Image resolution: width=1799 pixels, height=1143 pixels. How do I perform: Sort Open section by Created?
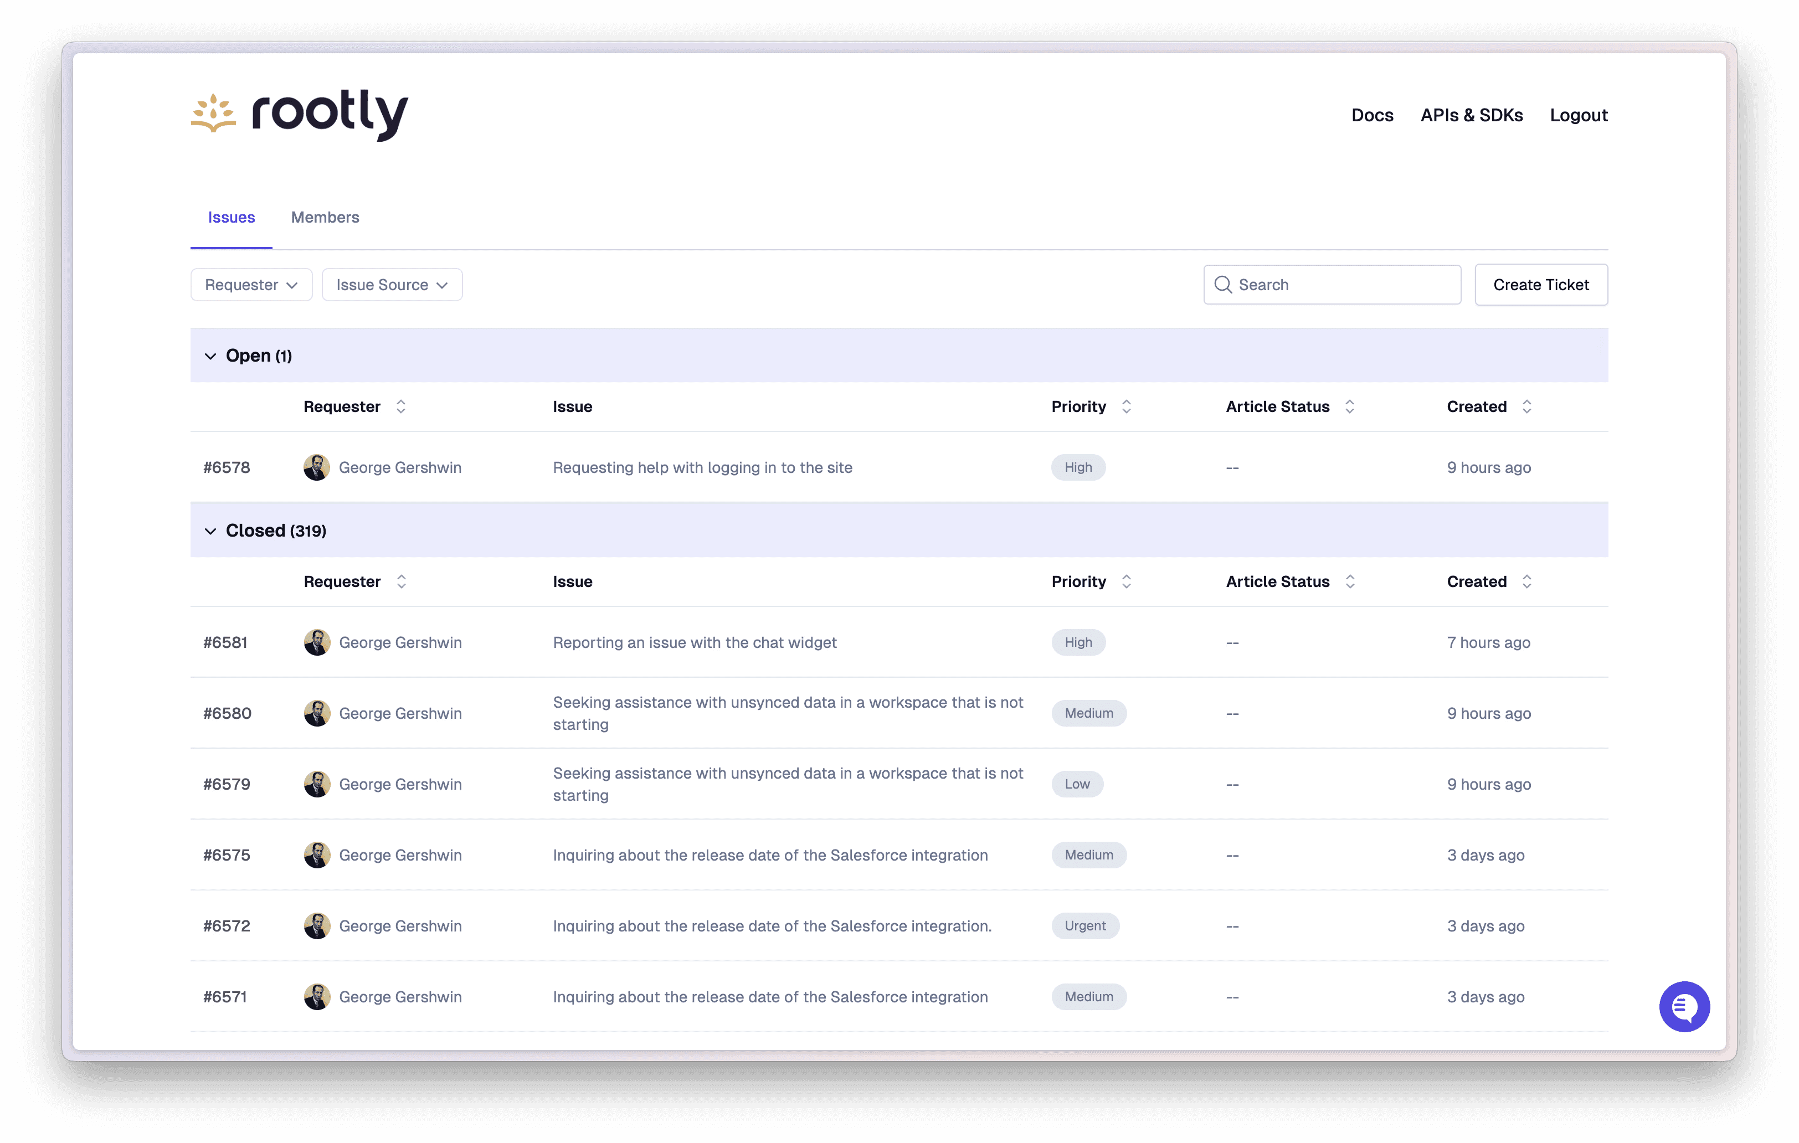coord(1526,406)
